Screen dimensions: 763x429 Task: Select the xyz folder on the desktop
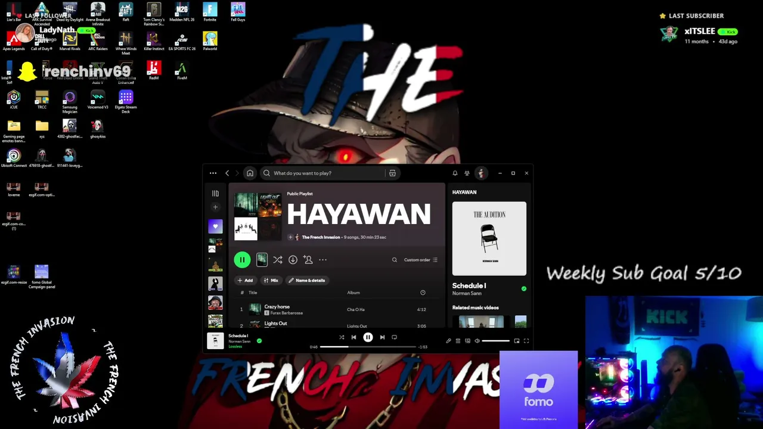(42, 129)
